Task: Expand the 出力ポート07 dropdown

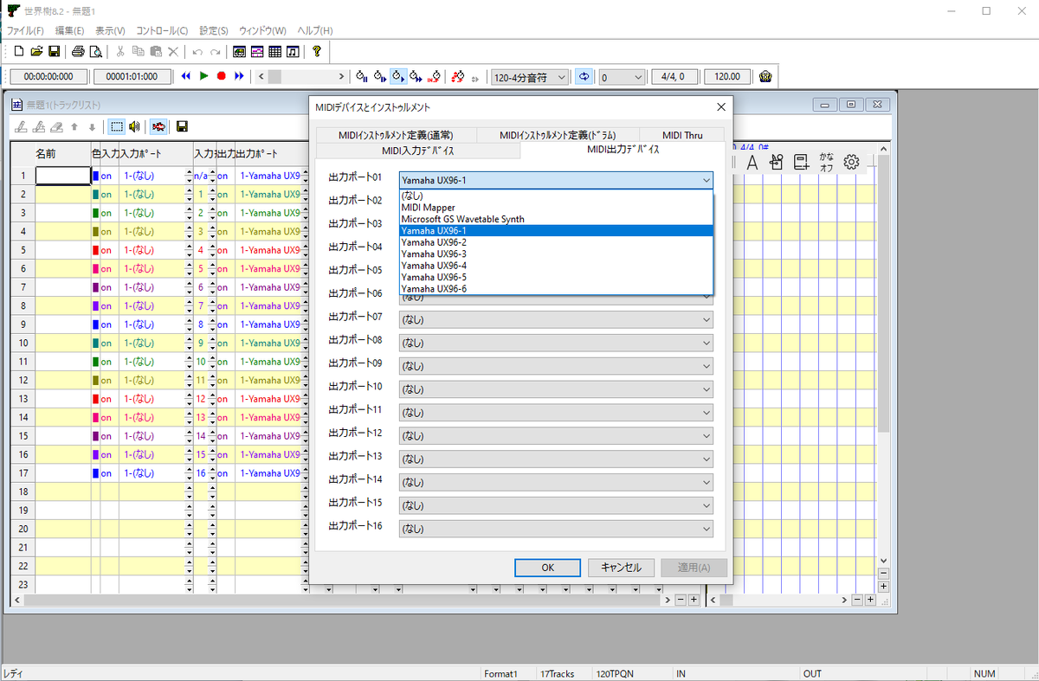Action: (556, 319)
